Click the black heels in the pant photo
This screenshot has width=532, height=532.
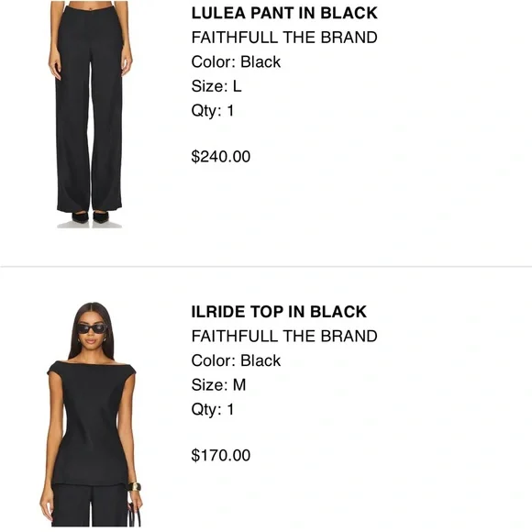pyautogui.click(x=90, y=217)
